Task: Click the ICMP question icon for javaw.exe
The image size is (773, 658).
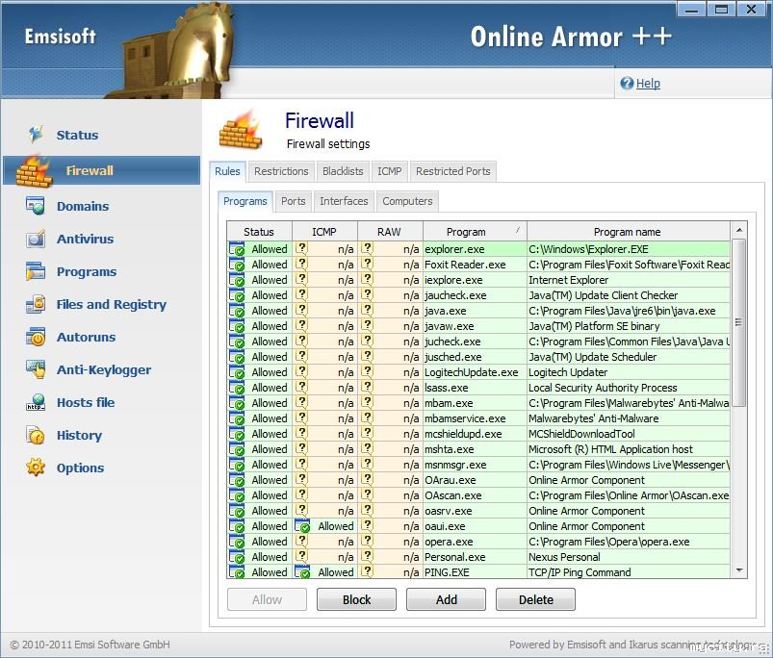Action: pyautogui.click(x=301, y=325)
